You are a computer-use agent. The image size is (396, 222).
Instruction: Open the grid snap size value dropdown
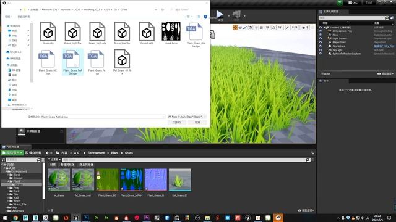click(267, 27)
